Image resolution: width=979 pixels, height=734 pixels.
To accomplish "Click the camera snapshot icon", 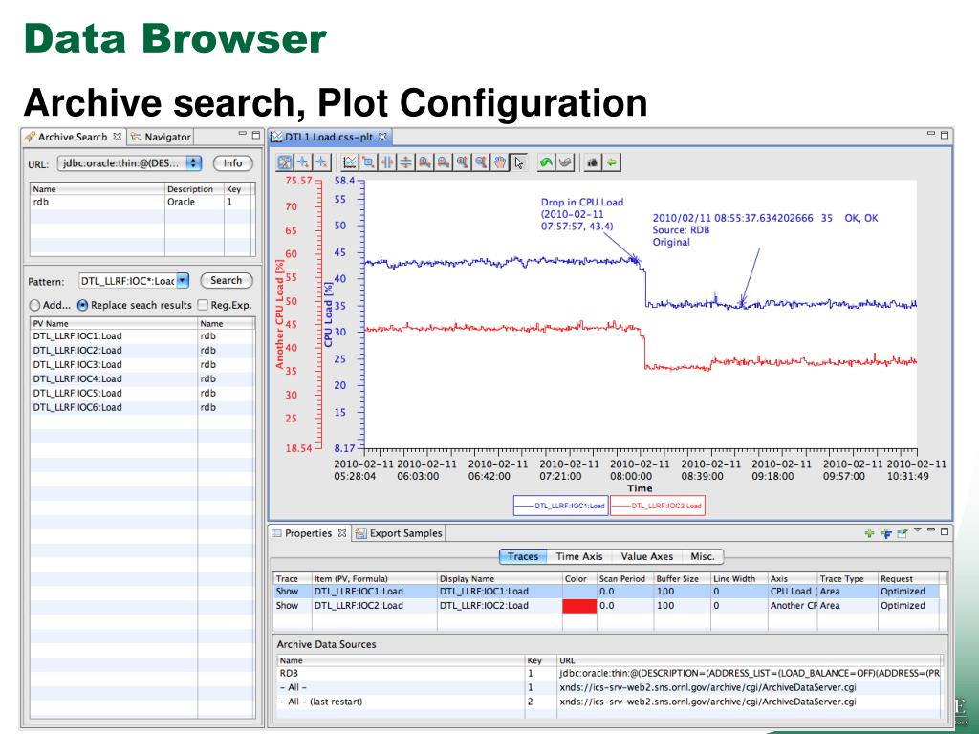I will click(x=592, y=162).
